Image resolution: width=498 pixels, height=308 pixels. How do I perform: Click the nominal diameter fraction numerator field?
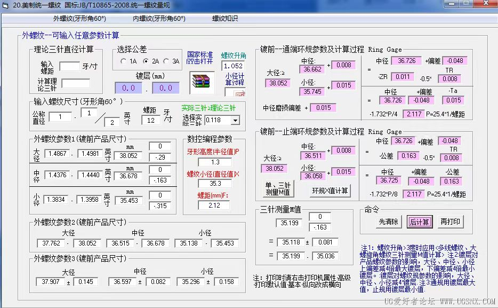(x=89, y=113)
